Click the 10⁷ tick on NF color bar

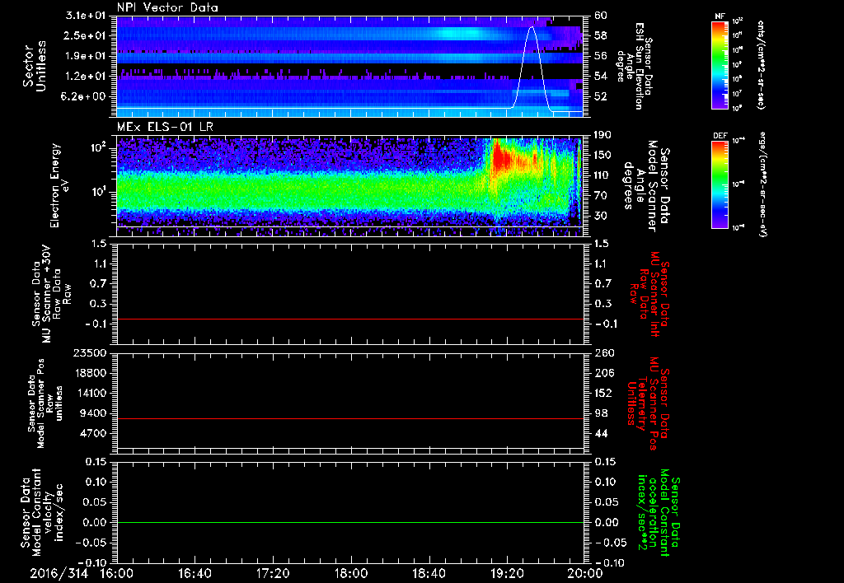737,94
